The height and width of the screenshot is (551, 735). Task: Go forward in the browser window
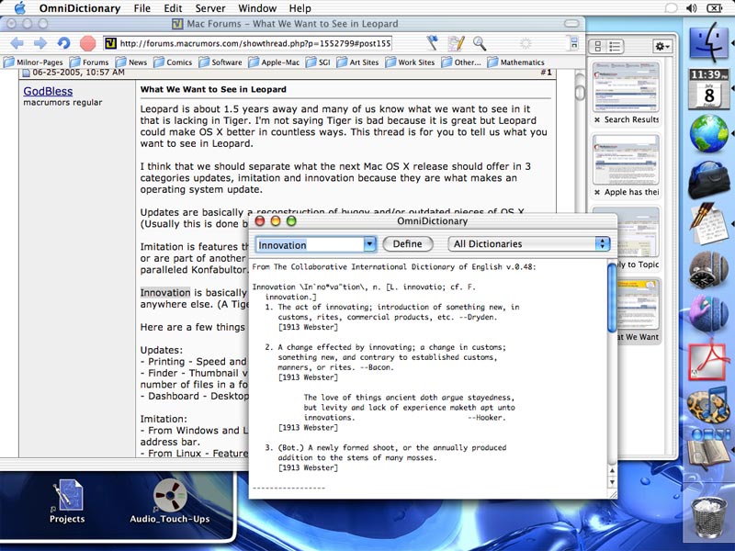(40, 43)
